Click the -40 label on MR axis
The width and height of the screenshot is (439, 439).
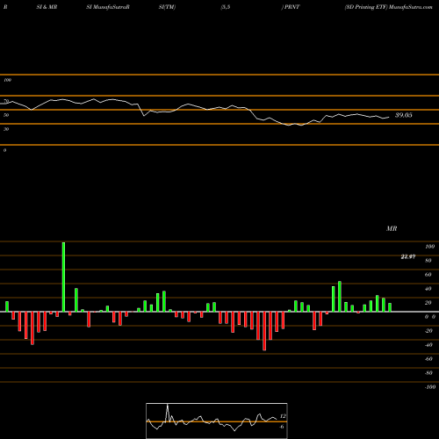428,345
